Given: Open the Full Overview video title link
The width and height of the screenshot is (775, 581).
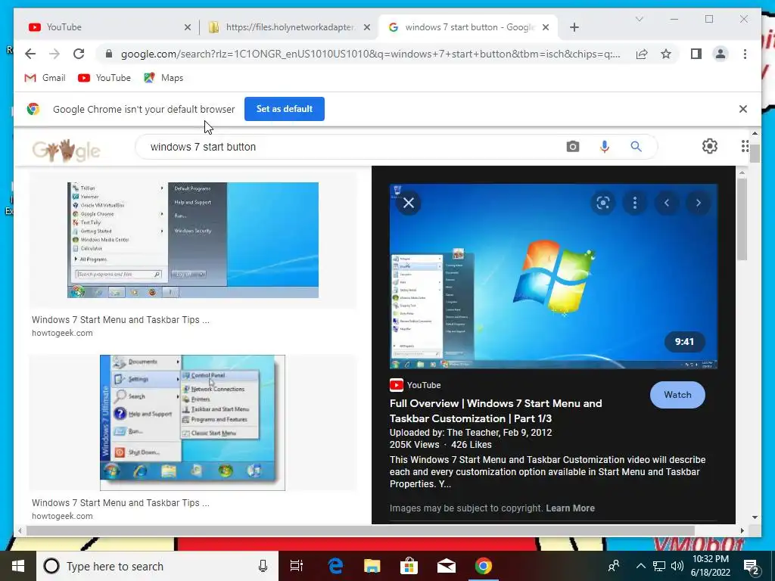Looking at the screenshot, I should (496, 411).
